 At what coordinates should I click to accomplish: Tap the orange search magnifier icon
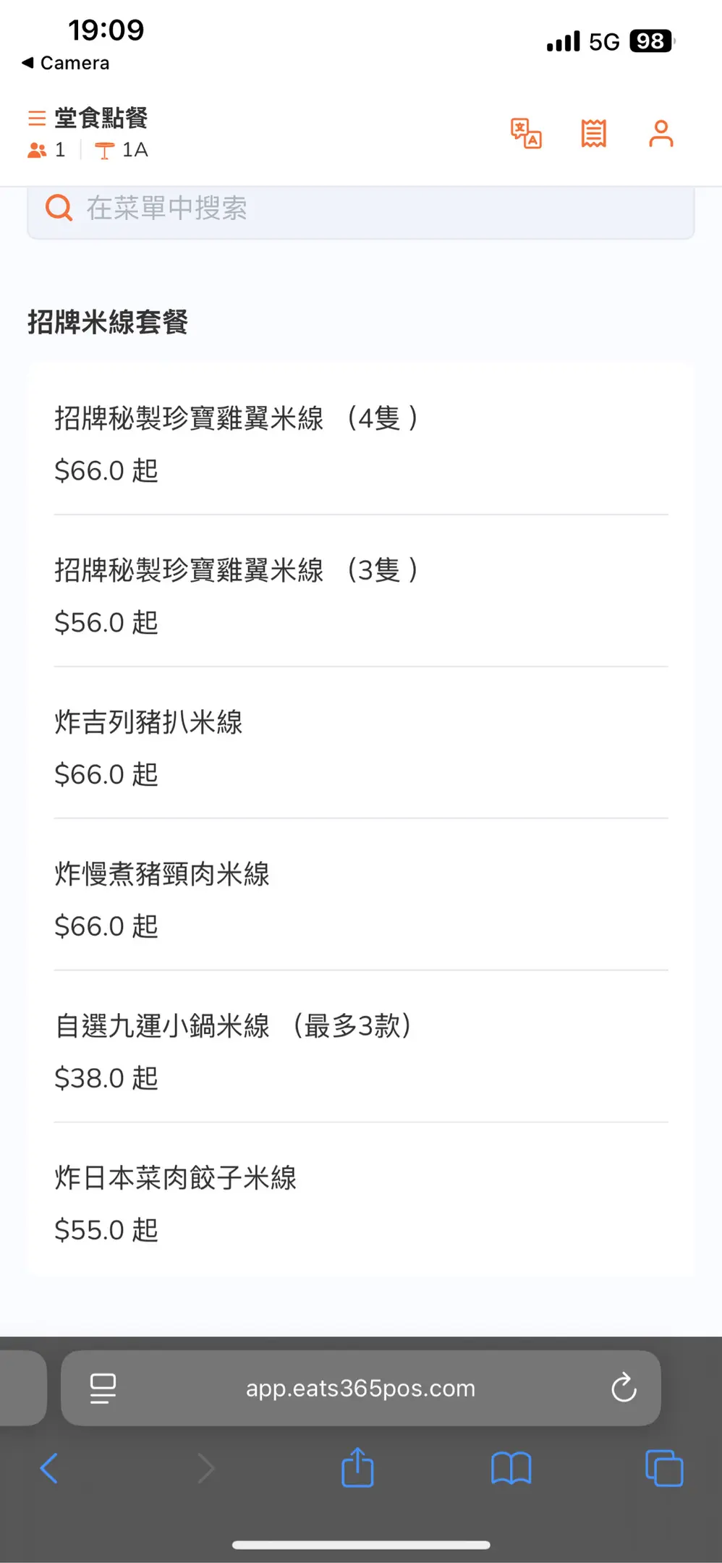(59, 208)
